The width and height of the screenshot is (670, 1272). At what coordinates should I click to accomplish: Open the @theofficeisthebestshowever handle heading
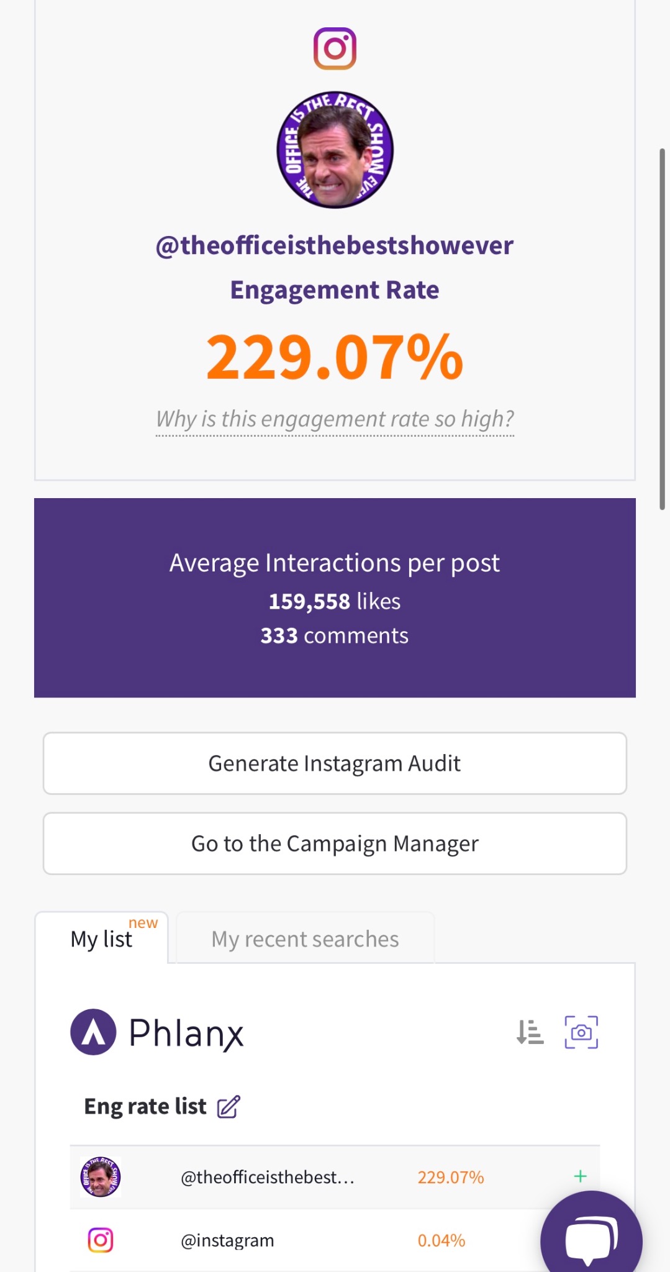coord(335,245)
